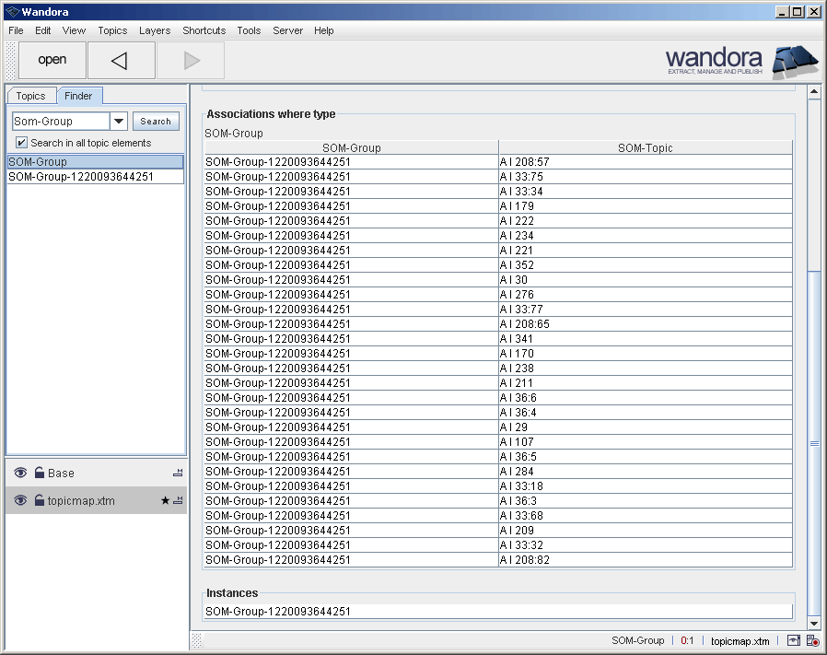This screenshot has width=827, height=655.
Task: Open the Topics menu
Action: pos(112,30)
